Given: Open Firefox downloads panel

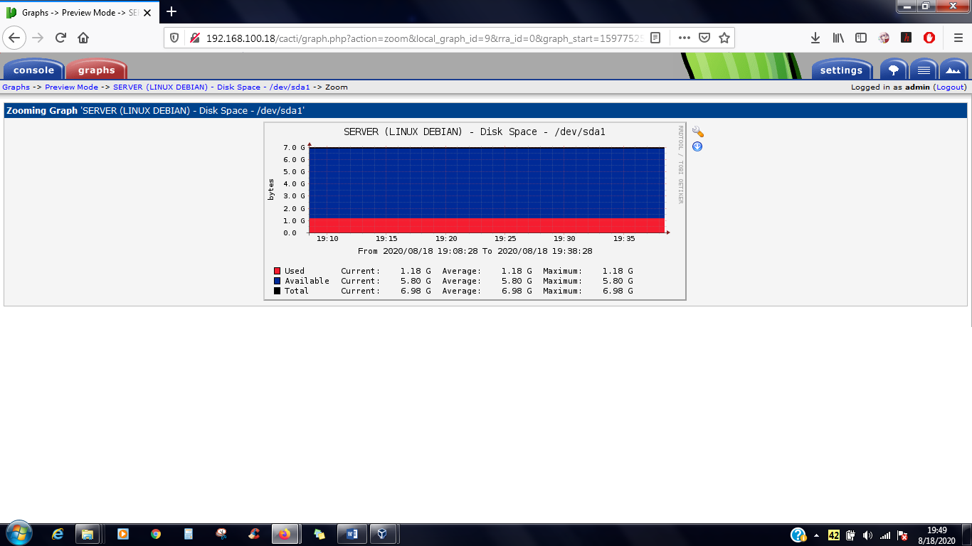Looking at the screenshot, I should pyautogui.click(x=815, y=38).
